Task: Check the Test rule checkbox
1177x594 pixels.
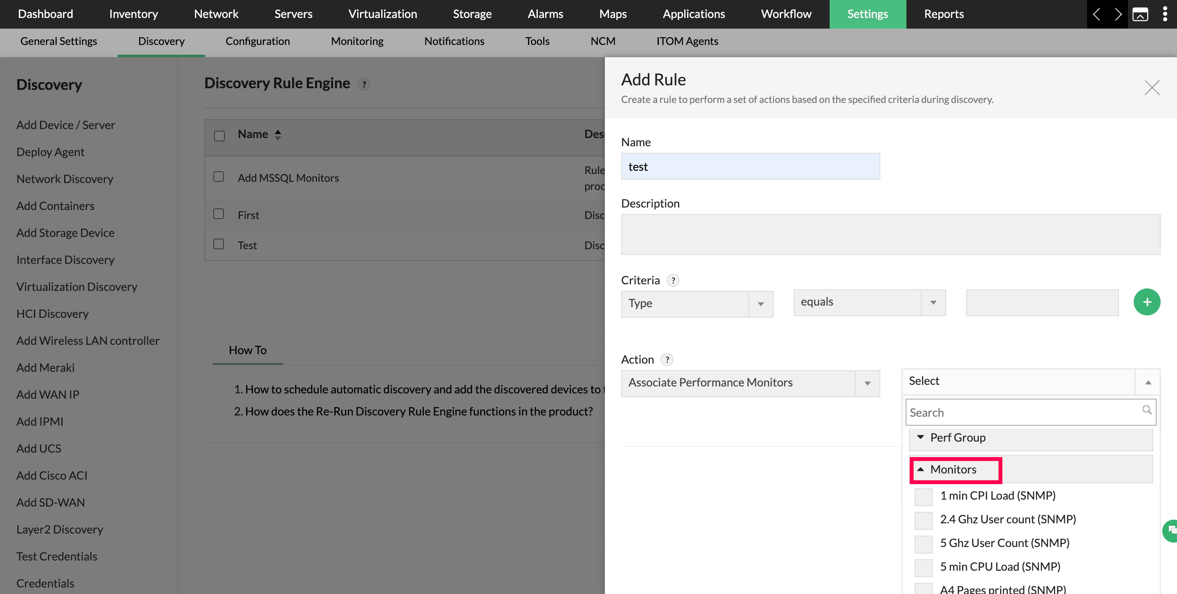Action: click(219, 244)
